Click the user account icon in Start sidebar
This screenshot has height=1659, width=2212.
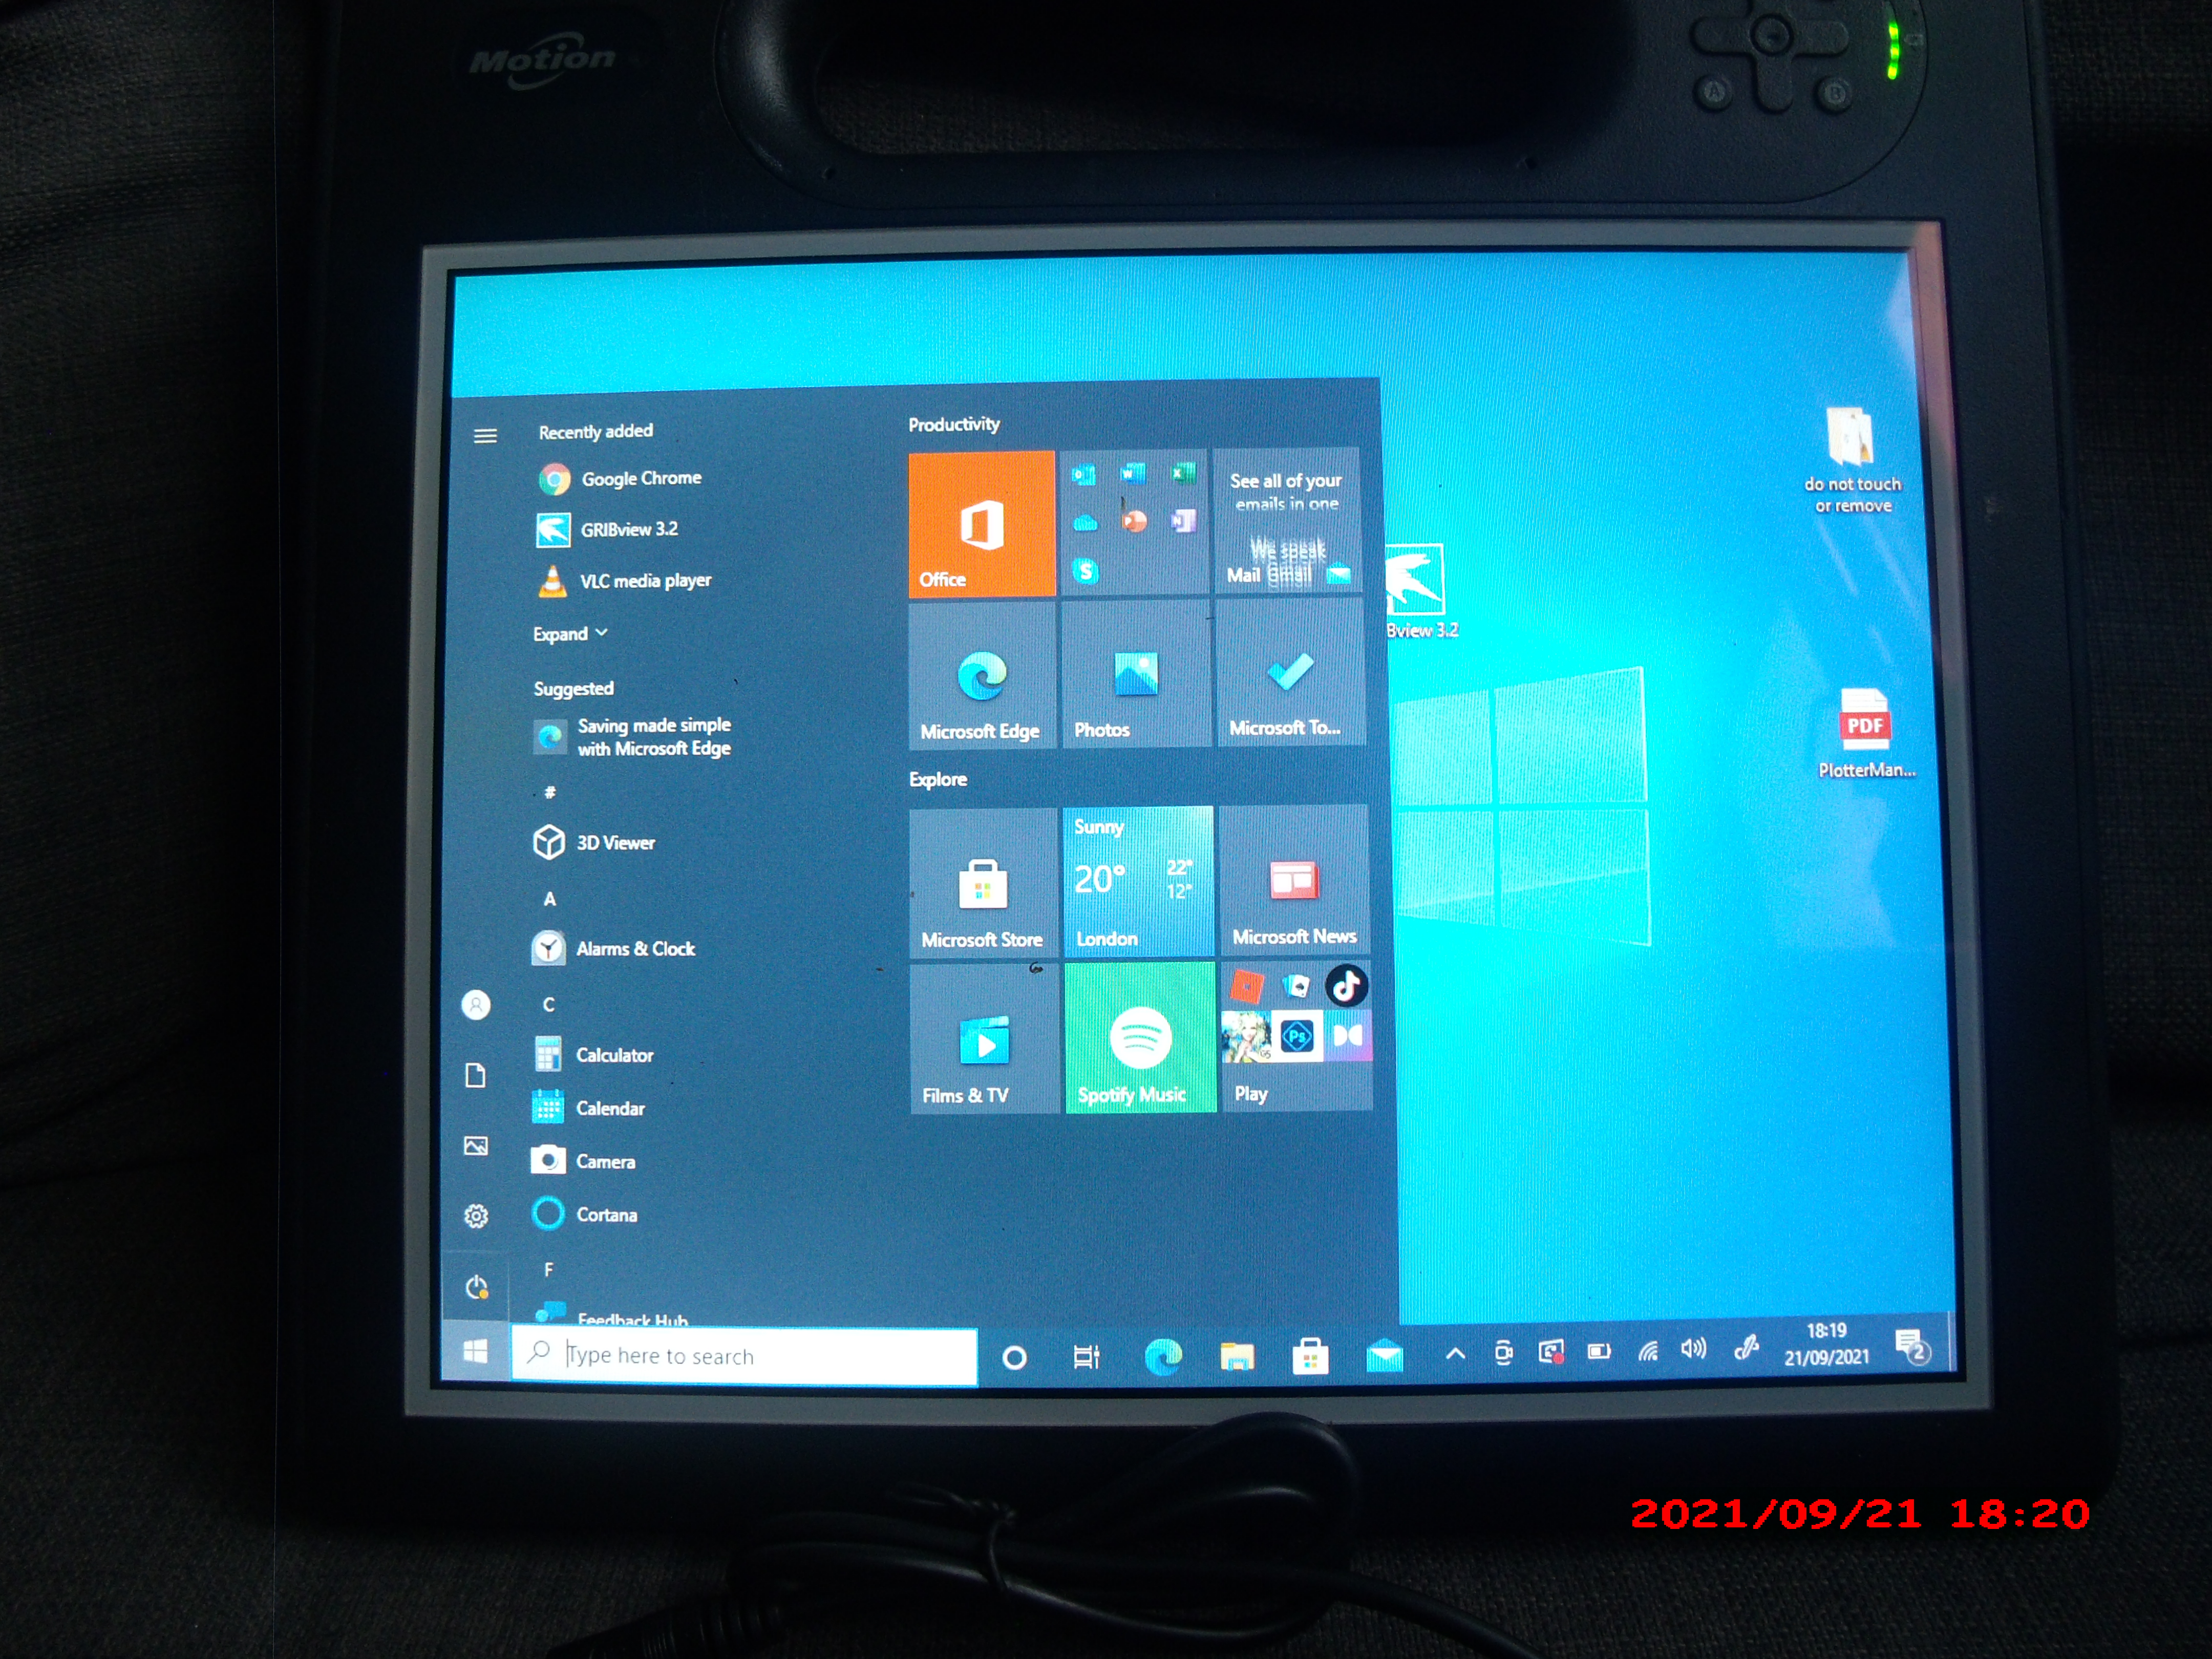coord(476,1005)
